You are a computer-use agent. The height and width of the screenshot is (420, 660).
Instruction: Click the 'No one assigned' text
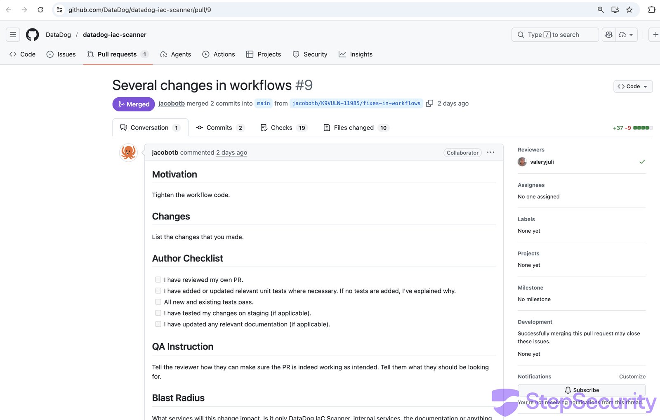point(539,196)
